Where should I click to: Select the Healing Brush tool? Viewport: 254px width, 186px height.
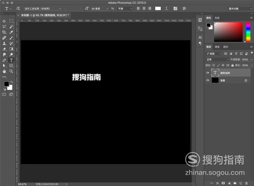[x=4, y=38]
